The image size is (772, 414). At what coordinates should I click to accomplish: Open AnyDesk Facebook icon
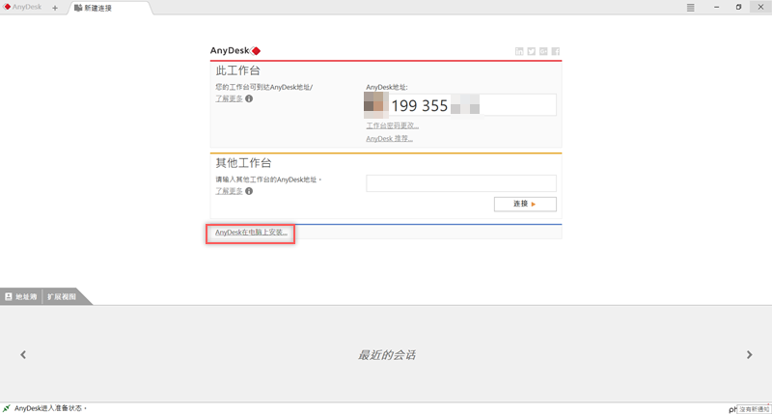coord(556,51)
